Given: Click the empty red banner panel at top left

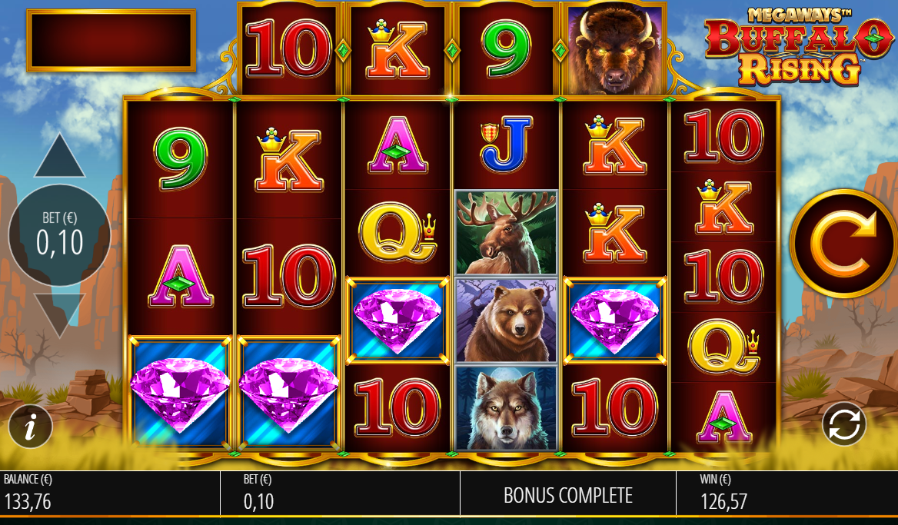Looking at the screenshot, I should [x=111, y=40].
